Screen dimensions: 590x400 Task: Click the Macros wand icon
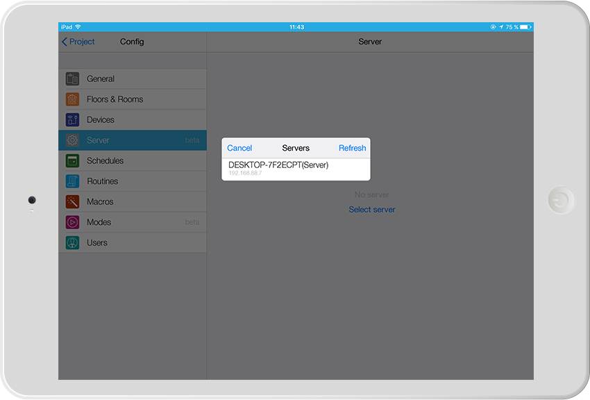coord(72,202)
